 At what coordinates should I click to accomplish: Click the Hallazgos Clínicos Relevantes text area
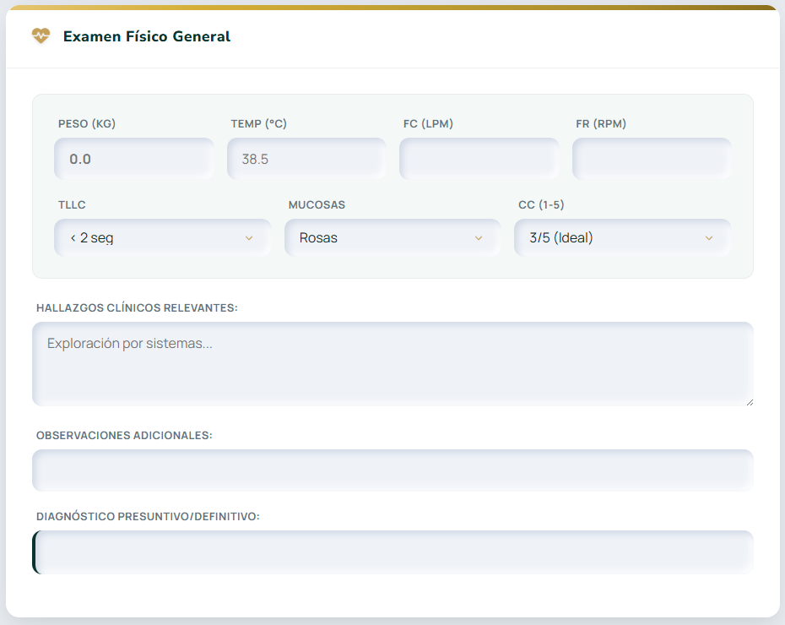coord(392,364)
